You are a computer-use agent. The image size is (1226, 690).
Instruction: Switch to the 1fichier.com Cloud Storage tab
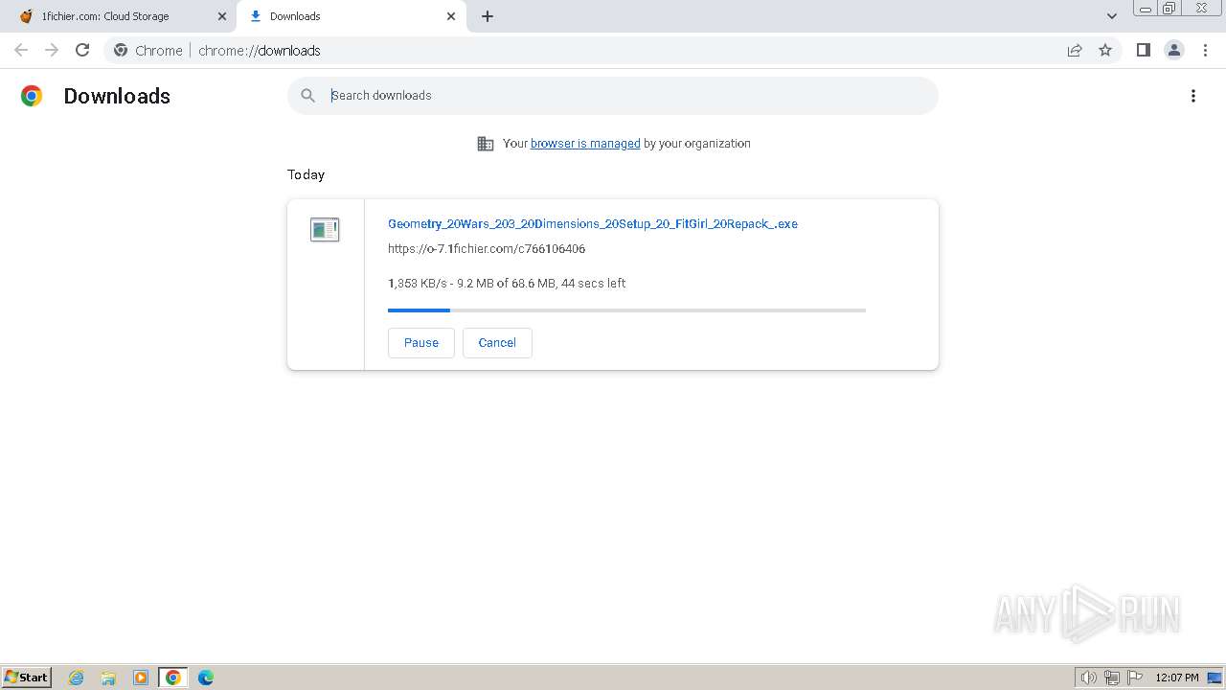point(119,16)
